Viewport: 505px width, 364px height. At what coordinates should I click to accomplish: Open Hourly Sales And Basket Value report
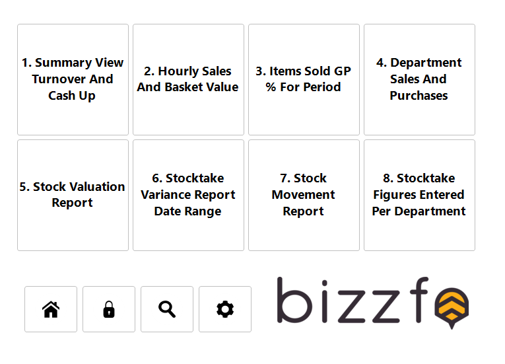click(188, 79)
